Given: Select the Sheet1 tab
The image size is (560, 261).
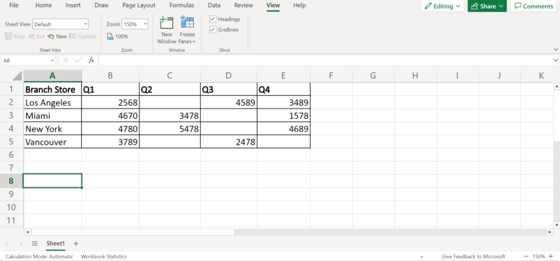Looking at the screenshot, I should (x=56, y=244).
